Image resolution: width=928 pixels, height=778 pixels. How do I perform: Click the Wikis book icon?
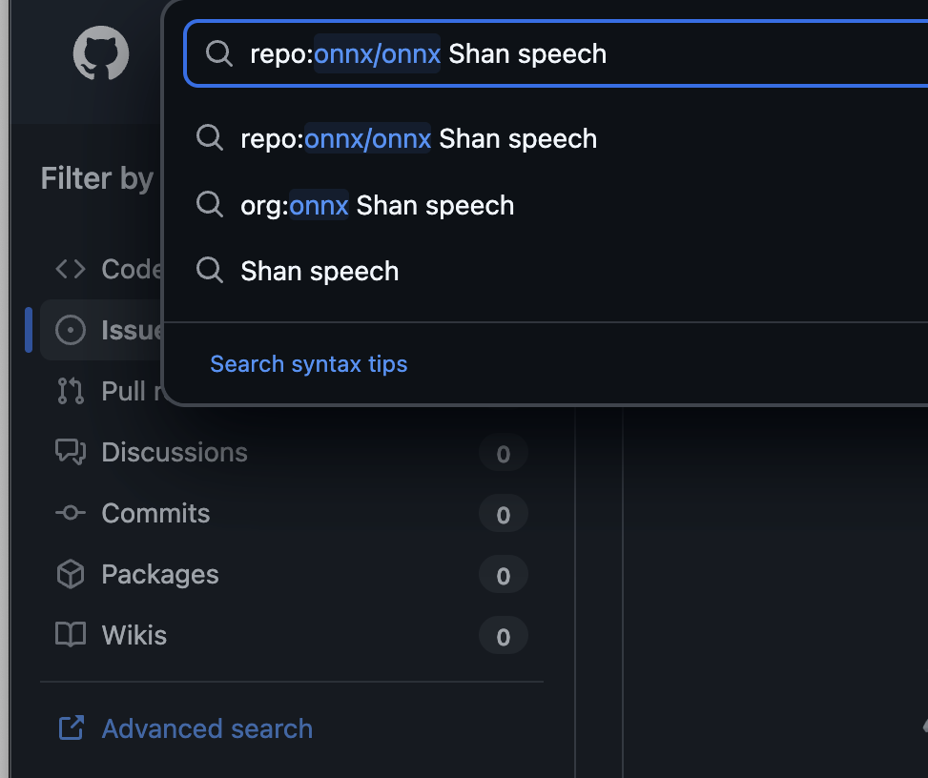(71, 635)
